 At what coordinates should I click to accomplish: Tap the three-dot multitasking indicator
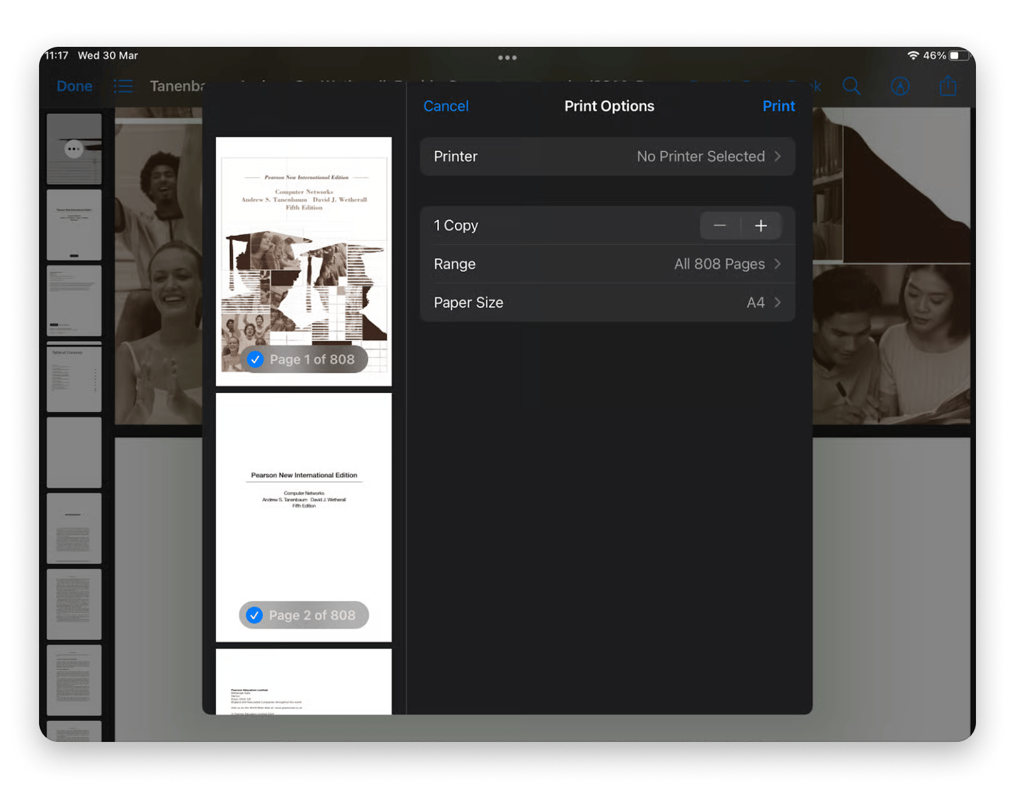pos(507,58)
